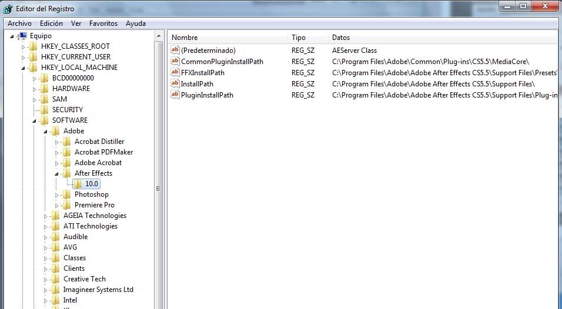Open the Archivo menu
This screenshot has height=309, width=562.
(x=20, y=23)
